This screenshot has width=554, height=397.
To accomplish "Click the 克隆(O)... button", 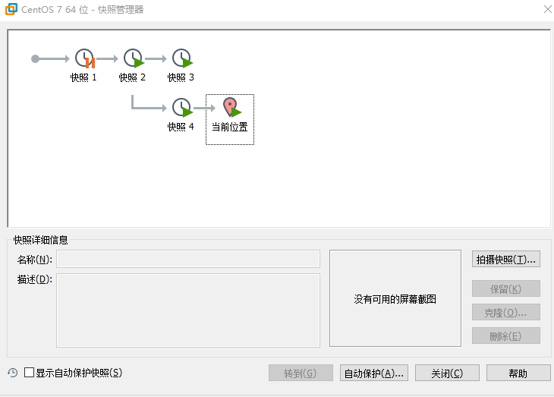I will point(506,313).
